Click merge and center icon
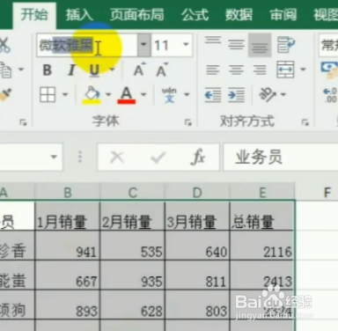The height and width of the screenshot is (331, 338). [285, 70]
